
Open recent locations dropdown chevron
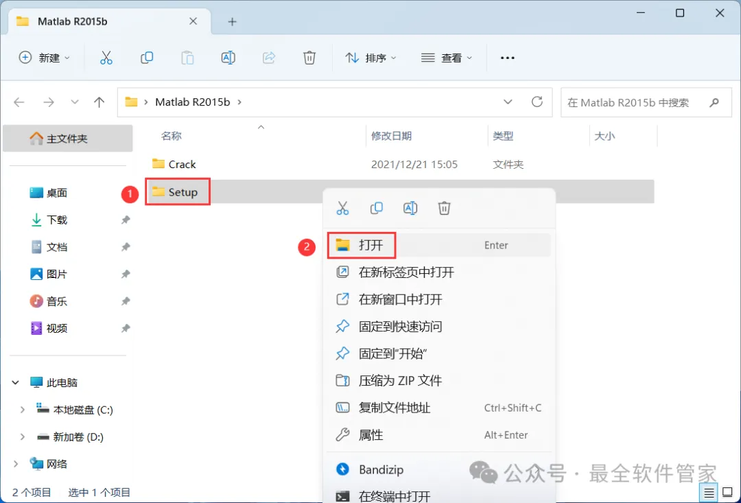click(74, 102)
